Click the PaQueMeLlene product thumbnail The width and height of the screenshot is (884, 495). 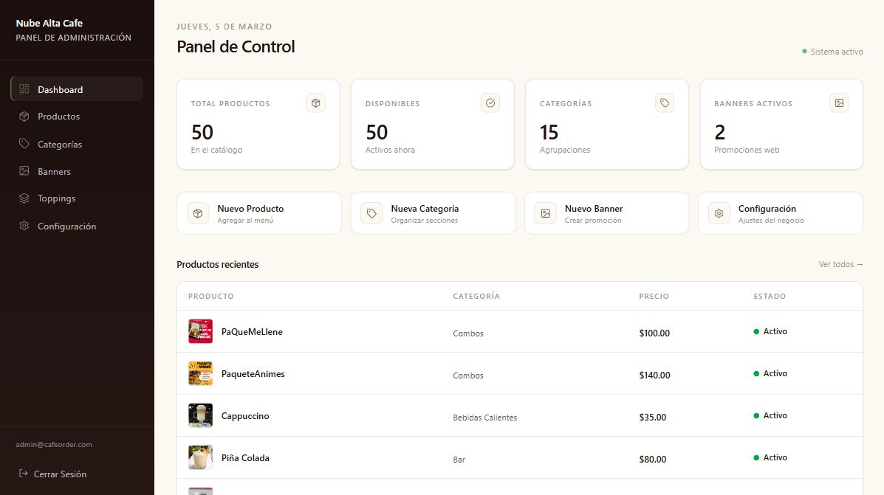point(200,331)
